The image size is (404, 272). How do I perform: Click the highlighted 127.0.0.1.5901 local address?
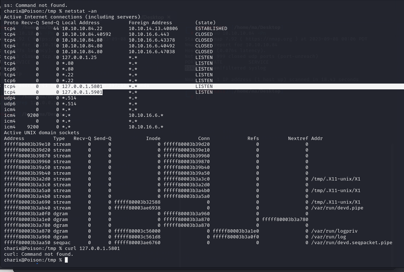tap(82, 92)
